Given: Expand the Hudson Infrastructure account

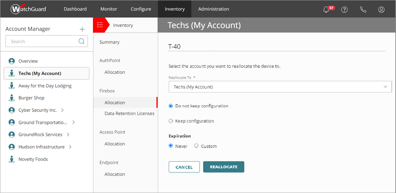Looking at the screenshot, I should pos(70,147).
